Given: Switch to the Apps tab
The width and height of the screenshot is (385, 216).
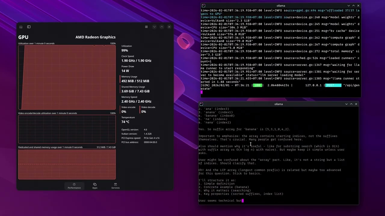Looking at the screenshot, I should coord(95,186).
